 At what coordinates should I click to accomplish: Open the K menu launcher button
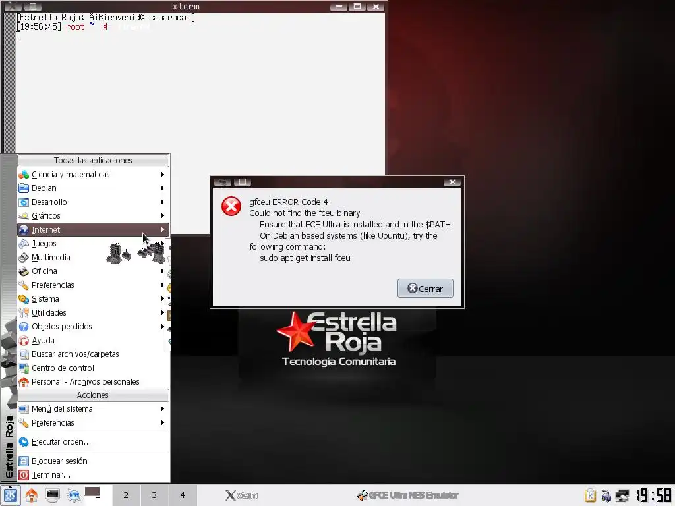point(11,495)
